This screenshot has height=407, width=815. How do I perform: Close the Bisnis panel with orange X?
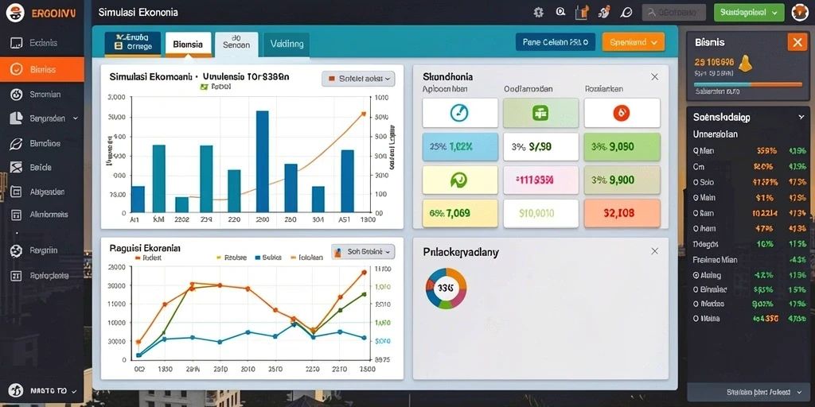(x=797, y=42)
